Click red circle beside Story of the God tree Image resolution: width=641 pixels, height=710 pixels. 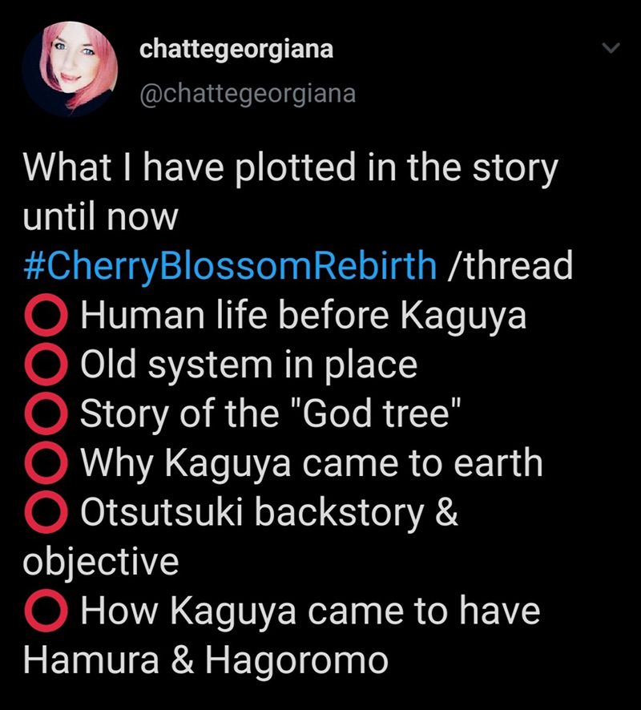coord(46,414)
